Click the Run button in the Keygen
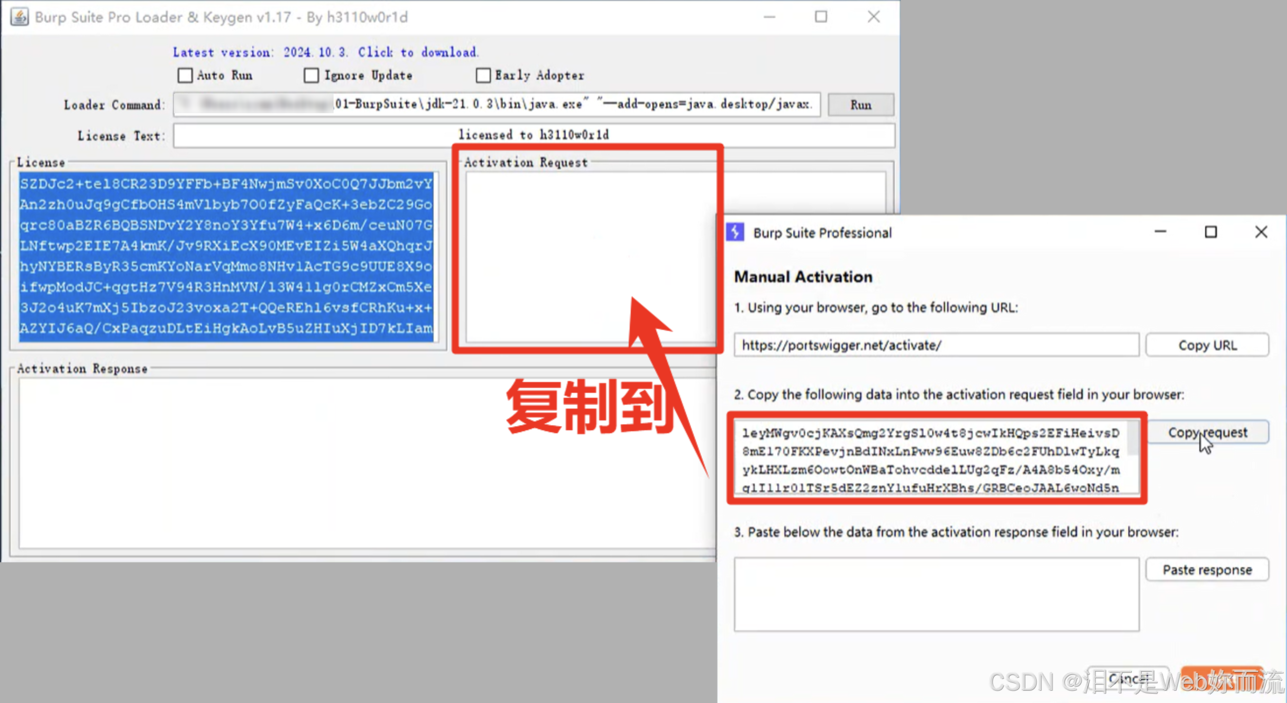Viewport: 1287px width, 703px height. tap(860, 105)
